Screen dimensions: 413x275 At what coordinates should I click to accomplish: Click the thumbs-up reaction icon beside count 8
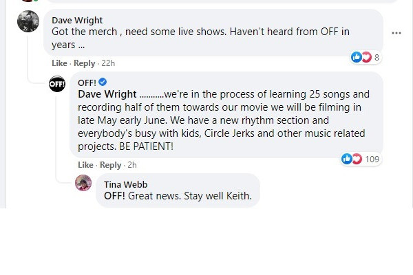356,57
